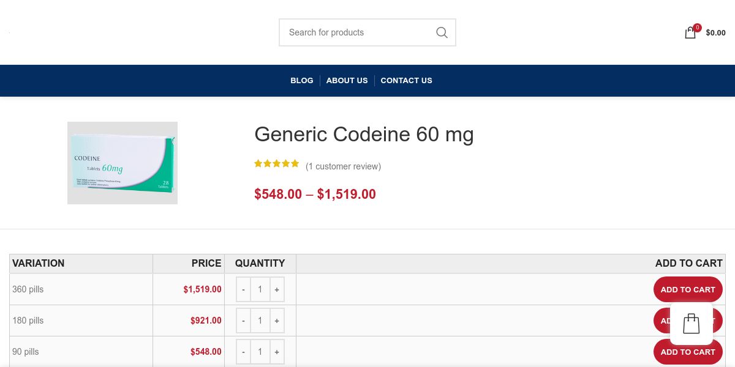The width and height of the screenshot is (735, 367).
Task: Increase quantity for 360 pills
Action: [x=277, y=289]
